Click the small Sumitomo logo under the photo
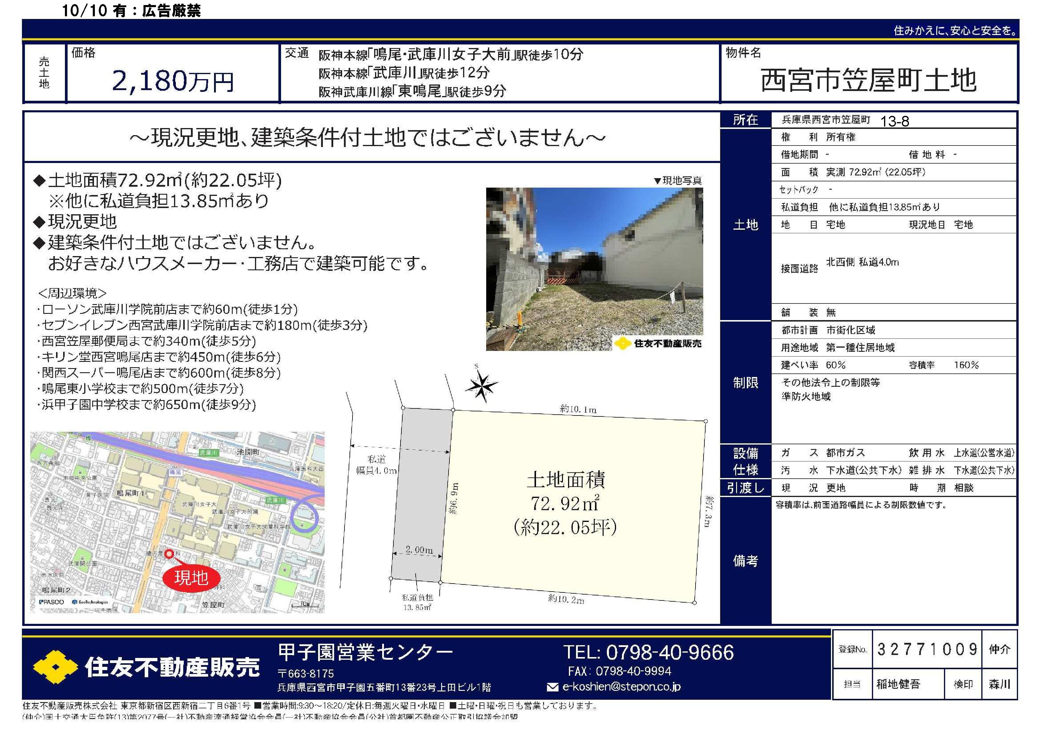Screen dimensions: 1040x735 623,344
